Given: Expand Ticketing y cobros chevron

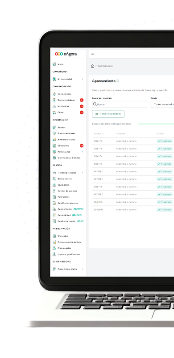Looking at the screenshot, I should (82, 173).
